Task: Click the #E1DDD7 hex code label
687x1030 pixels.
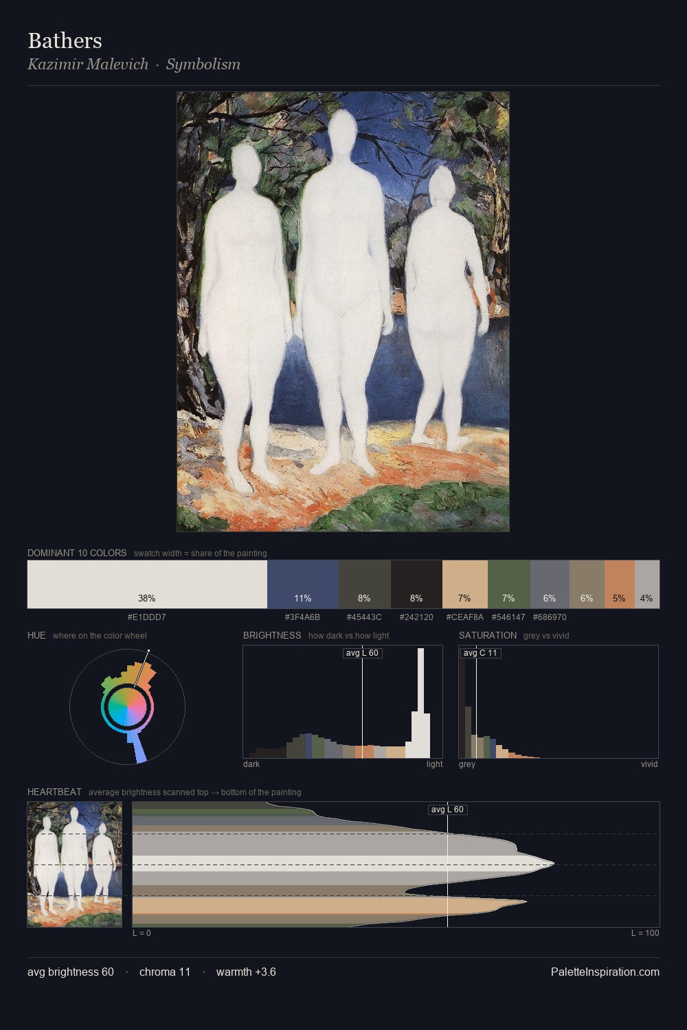Action: (146, 617)
